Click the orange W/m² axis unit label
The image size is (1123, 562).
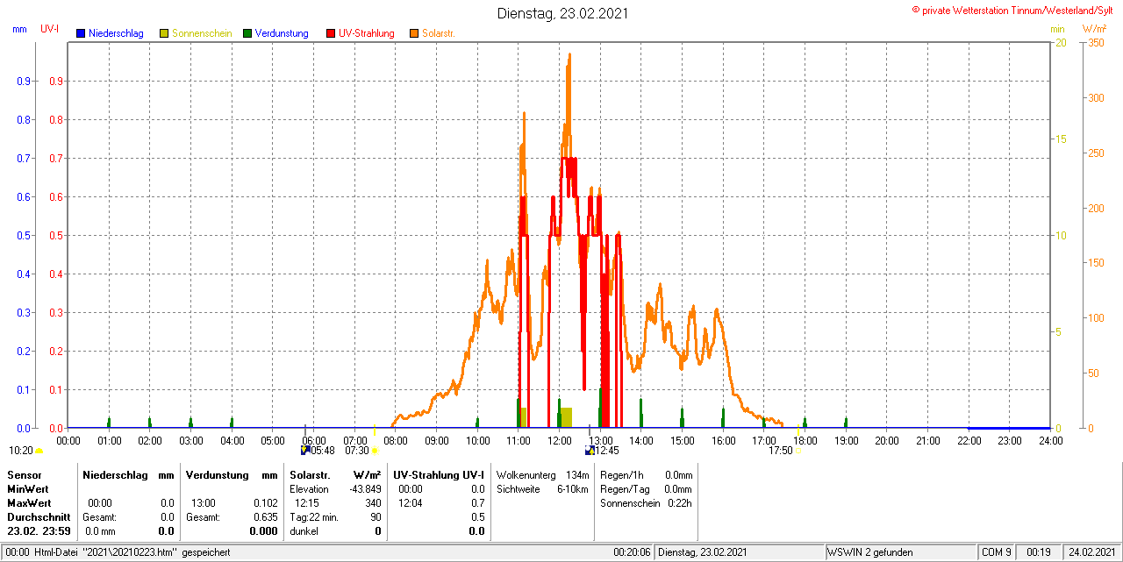(1096, 30)
